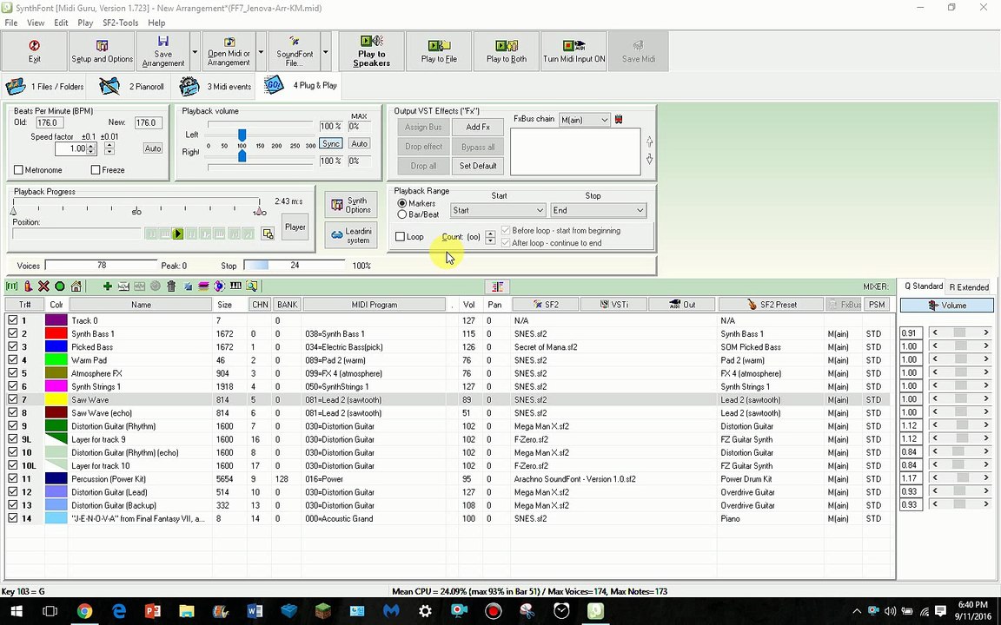Click the Play to Speakers button
Viewport: 1001px width, 625px height.
coord(371,51)
